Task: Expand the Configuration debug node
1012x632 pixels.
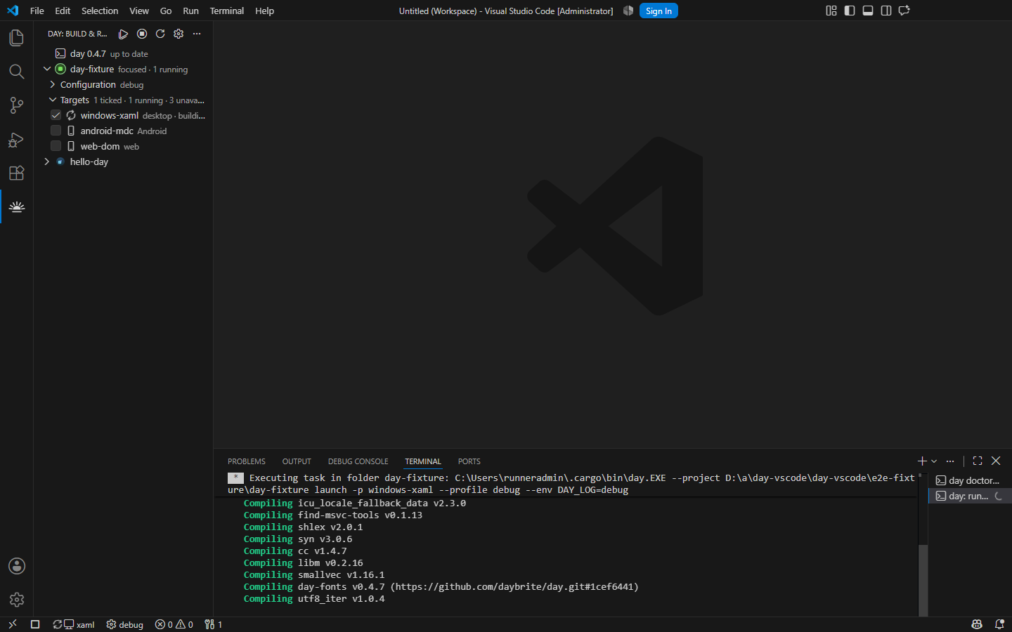Action: [53, 84]
